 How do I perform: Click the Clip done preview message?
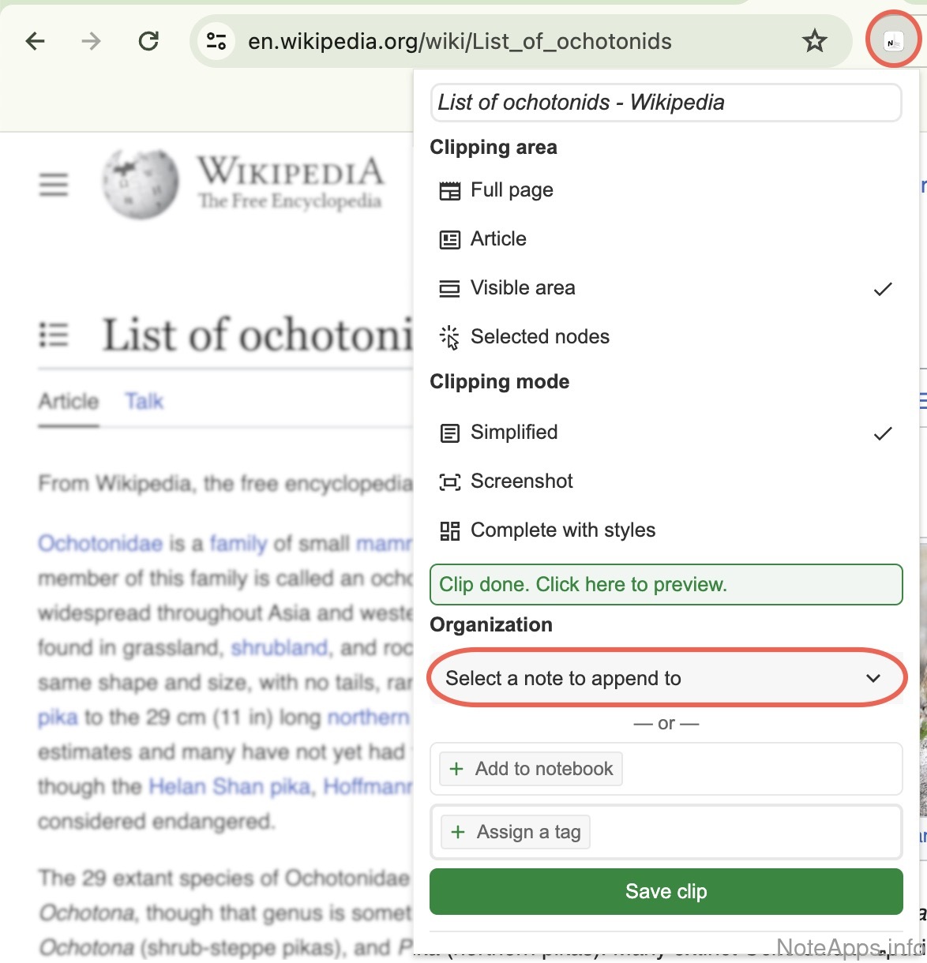pos(665,585)
